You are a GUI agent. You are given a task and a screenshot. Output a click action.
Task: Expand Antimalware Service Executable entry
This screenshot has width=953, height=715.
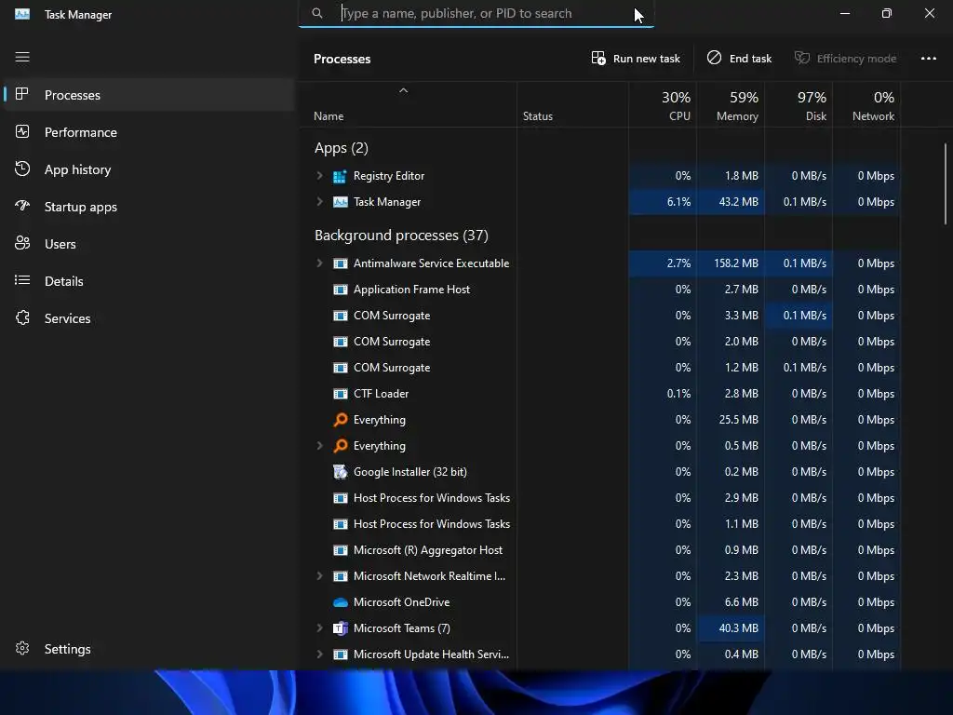(x=320, y=263)
